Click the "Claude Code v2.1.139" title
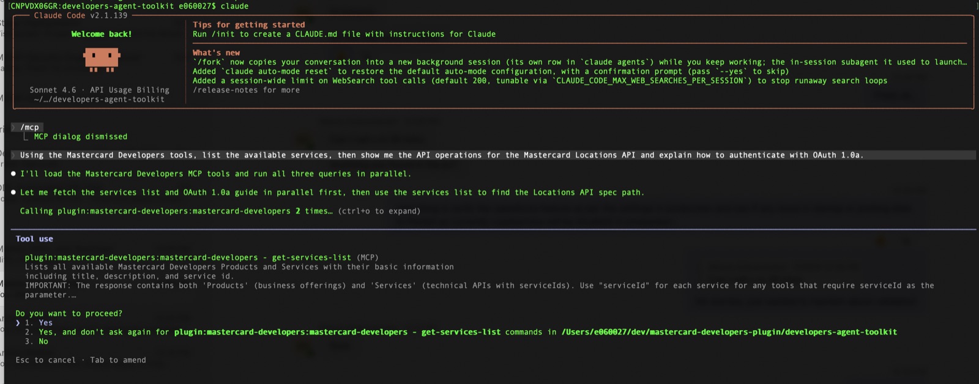This screenshot has height=384, width=979. click(81, 15)
